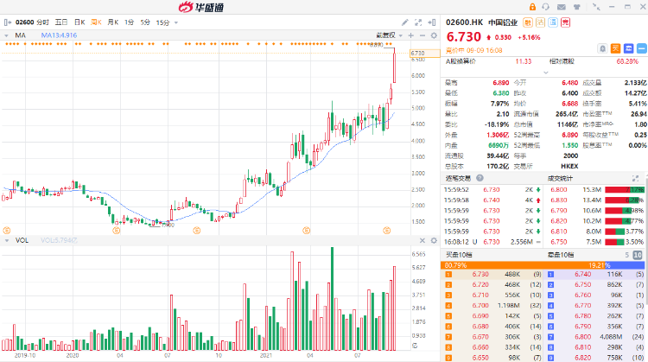The image size is (648, 362).
Task: Click the 6.800 volume distribution bar
Action: [x=625, y=190]
